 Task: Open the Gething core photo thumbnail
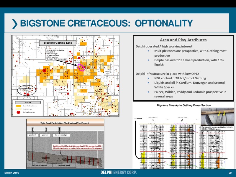point(217,117)
